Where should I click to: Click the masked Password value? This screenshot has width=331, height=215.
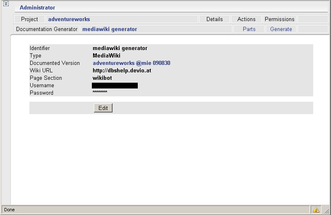pyautogui.click(x=100, y=91)
